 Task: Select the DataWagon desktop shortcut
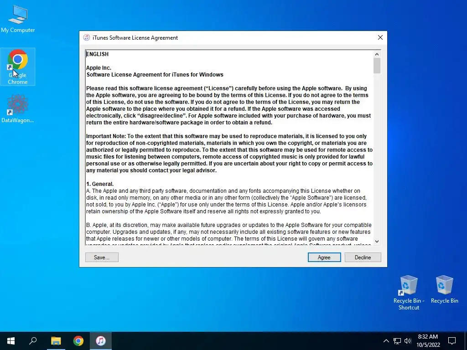(18, 108)
